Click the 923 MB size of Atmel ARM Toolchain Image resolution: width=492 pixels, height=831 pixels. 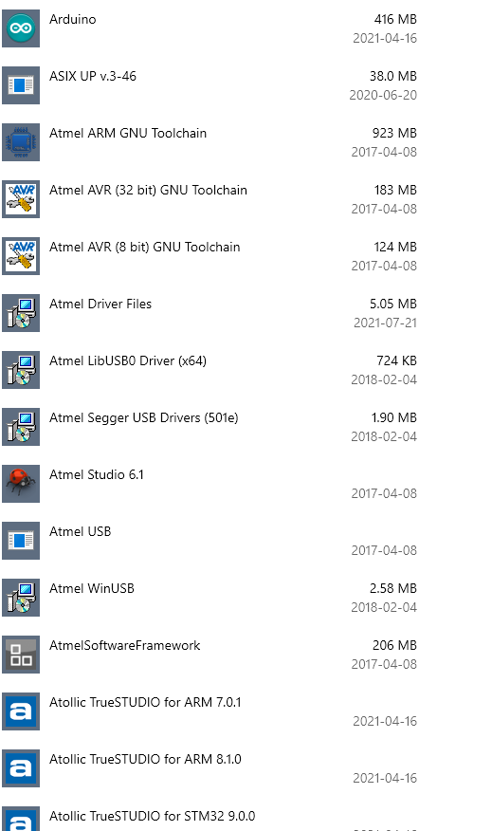pos(394,133)
